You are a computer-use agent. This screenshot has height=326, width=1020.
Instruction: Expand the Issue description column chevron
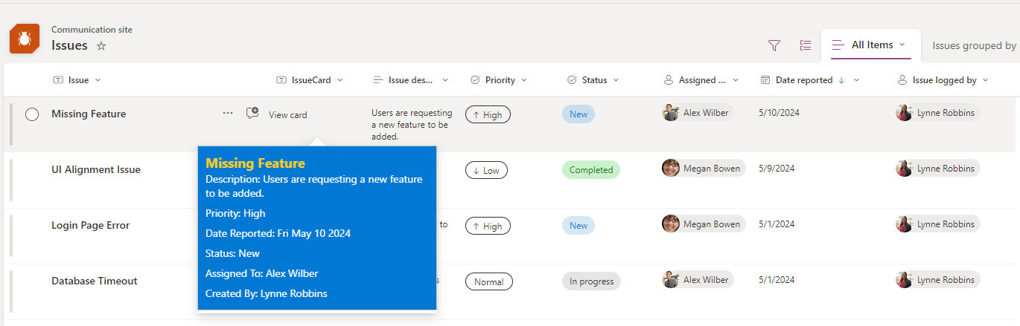445,80
